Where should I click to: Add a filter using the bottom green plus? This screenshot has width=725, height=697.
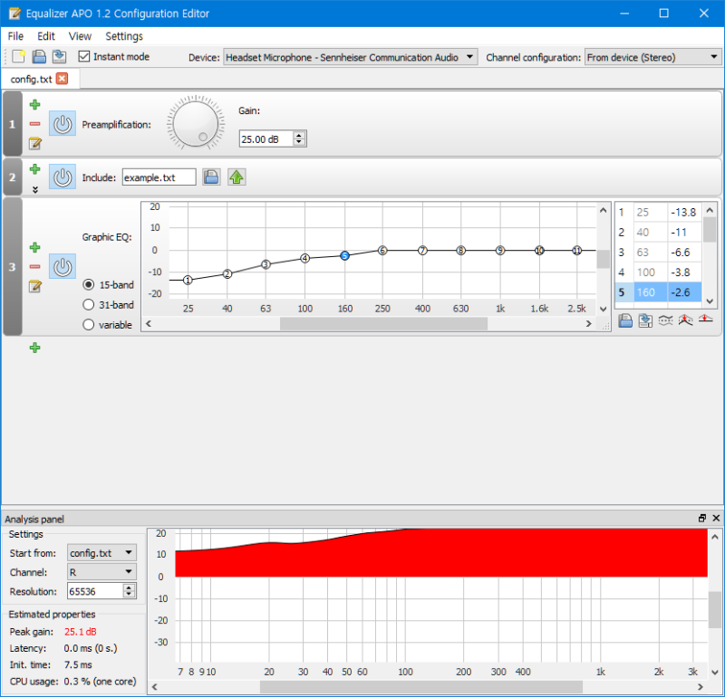point(34,348)
